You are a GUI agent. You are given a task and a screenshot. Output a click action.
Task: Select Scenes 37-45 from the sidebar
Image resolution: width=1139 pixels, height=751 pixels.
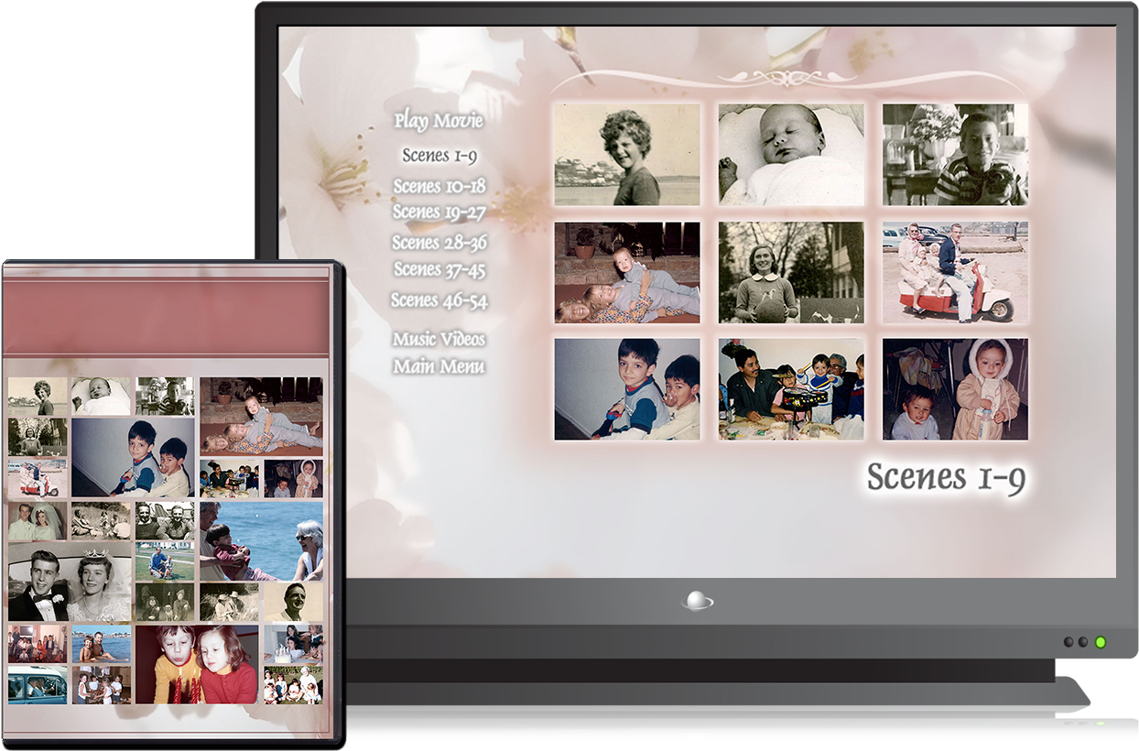click(x=440, y=270)
